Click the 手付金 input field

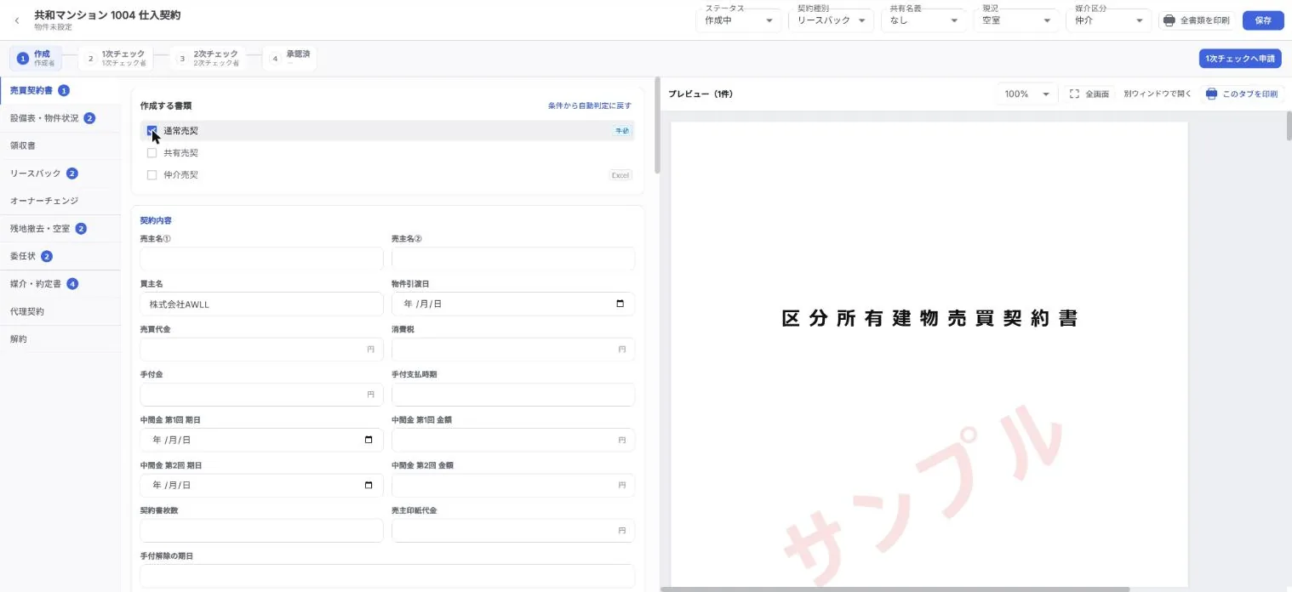click(x=261, y=395)
